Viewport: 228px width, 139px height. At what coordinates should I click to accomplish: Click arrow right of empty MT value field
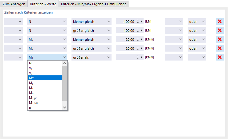click(142, 57)
